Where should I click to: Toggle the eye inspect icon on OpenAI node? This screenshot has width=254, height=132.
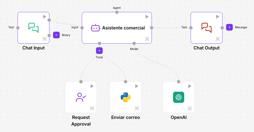pos(190,108)
